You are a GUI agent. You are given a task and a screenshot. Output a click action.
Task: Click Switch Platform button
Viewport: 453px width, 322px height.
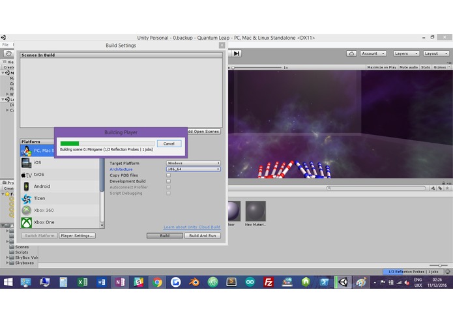click(x=40, y=236)
